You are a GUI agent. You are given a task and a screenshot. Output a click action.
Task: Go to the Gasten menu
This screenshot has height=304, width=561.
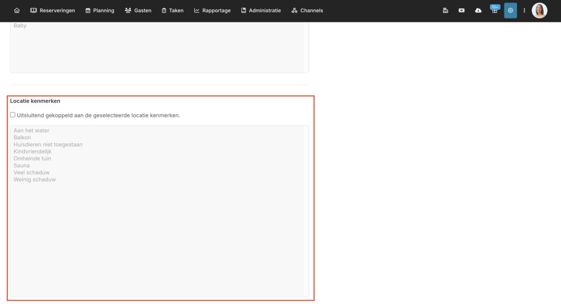(138, 11)
